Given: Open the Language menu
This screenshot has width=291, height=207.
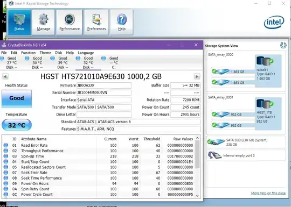Looking at the screenshot, I should 86,53.
